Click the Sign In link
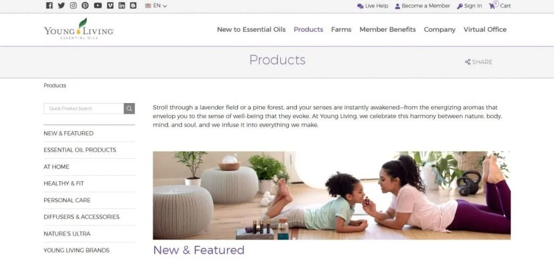Image resolution: width=554 pixels, height=259 pixels. [x=469, y=5]
